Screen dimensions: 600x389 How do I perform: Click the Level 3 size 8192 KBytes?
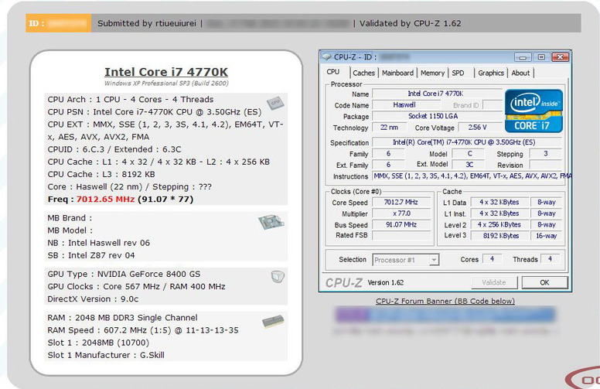[x=499, y=236]
